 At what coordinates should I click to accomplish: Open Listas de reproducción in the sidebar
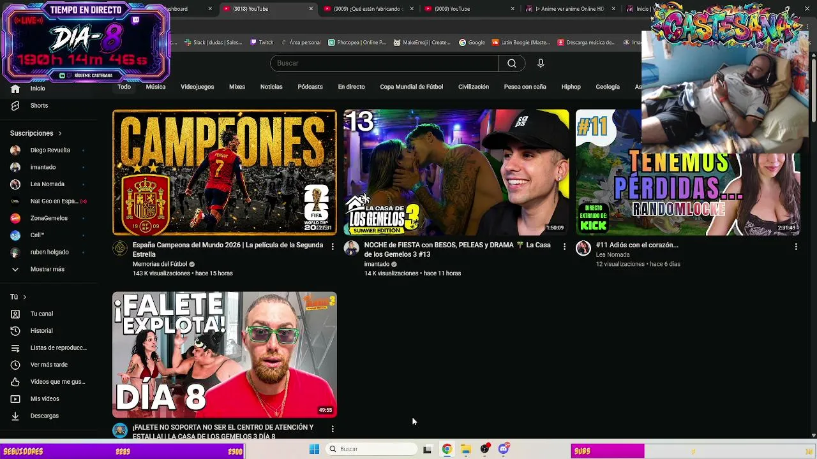(49, 348)
